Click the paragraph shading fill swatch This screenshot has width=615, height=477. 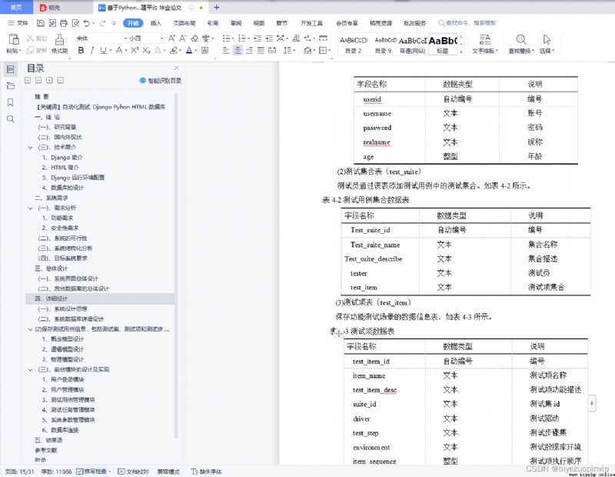tap(307, 50)
